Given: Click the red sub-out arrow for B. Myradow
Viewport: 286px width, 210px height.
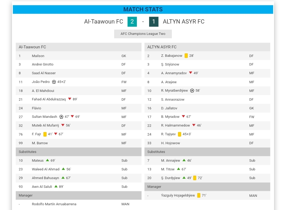Looking at the screenshot, I should coord(183,116).
